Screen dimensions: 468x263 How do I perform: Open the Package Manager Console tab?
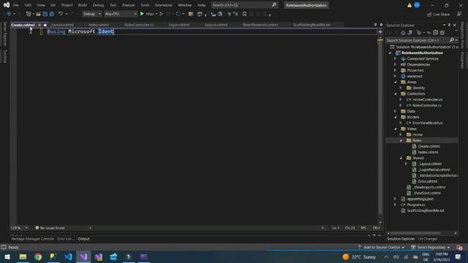click(32, 239)
